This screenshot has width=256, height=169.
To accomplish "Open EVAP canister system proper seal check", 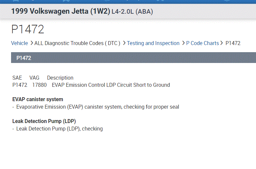I will [98, 107].
